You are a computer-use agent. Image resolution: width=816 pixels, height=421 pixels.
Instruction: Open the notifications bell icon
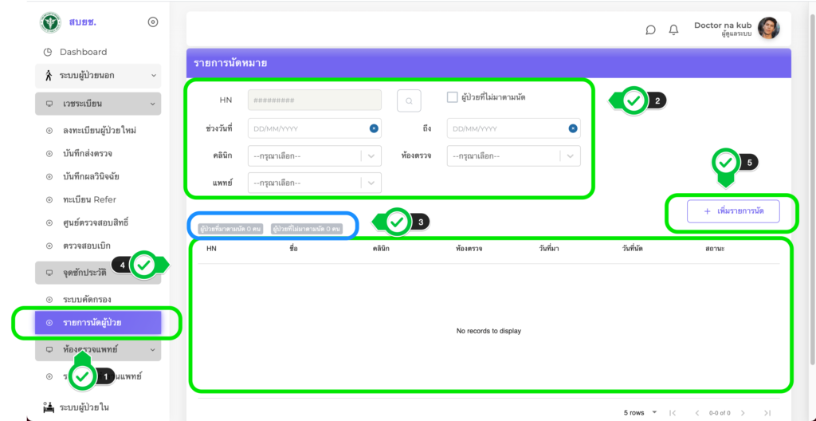click(x=673, y=30)
